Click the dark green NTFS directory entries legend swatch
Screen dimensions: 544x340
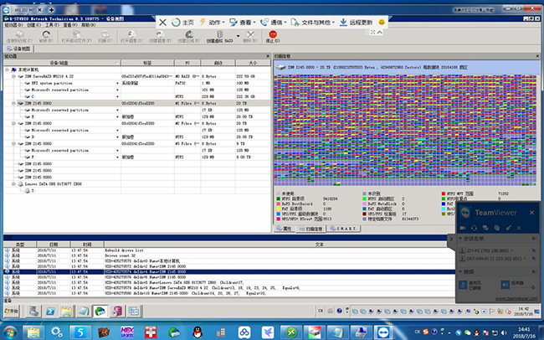[278, 198]
